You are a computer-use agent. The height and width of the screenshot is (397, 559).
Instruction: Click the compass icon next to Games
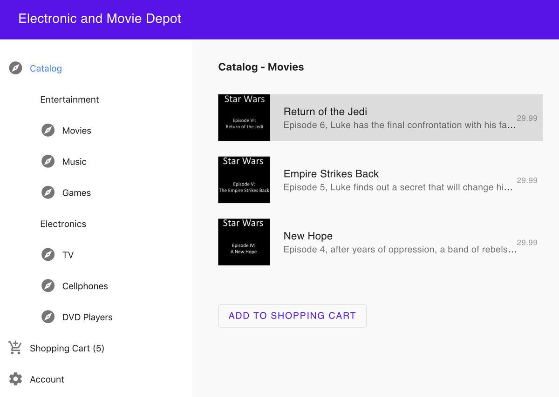48,193
